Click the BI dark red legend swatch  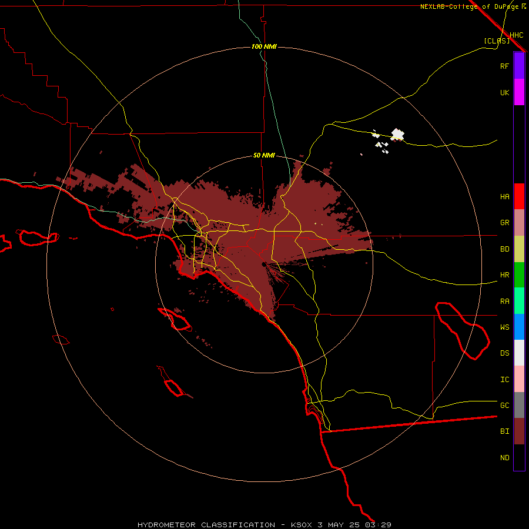pos(519,431)
